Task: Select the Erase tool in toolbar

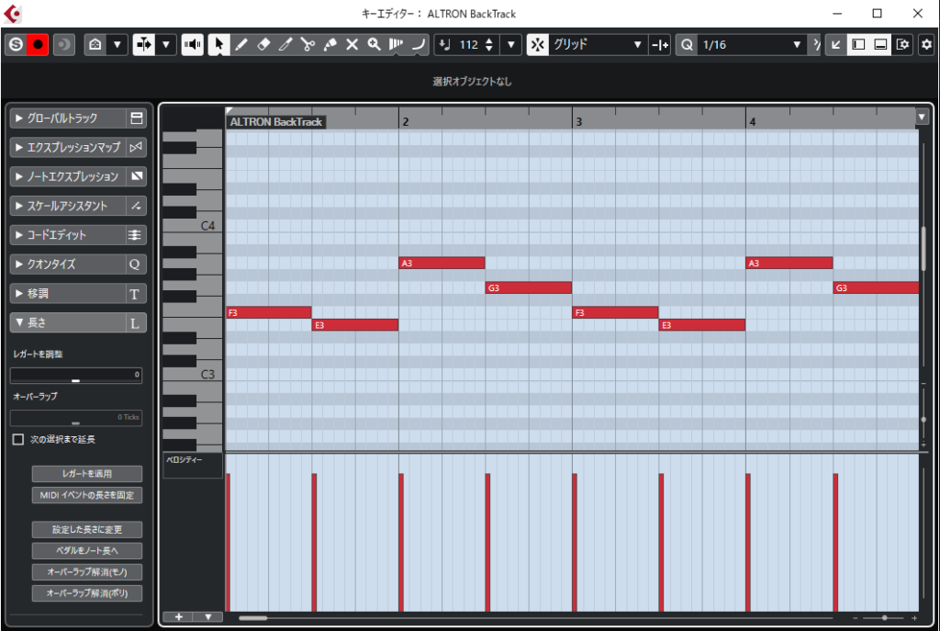Action: tap(263, 44)
